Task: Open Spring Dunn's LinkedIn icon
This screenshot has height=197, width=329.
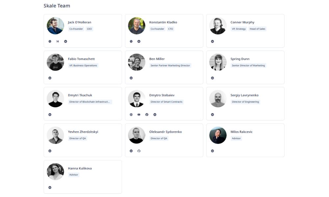Action: pos(213,78)
